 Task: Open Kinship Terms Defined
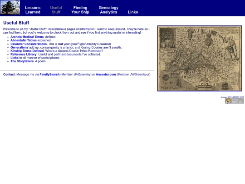pos(27,51)
